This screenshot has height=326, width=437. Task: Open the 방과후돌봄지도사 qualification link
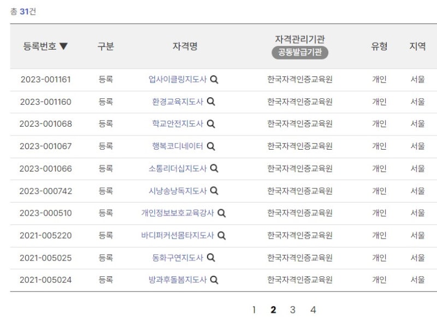click(178, 280)
